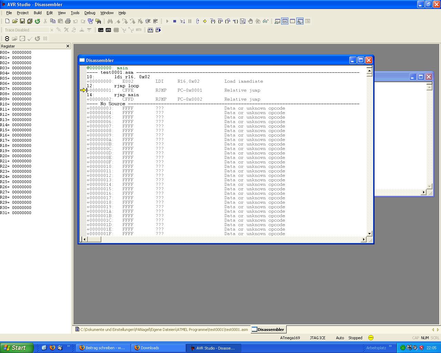Open the Trace Disabled dropdown

point(52,30)
